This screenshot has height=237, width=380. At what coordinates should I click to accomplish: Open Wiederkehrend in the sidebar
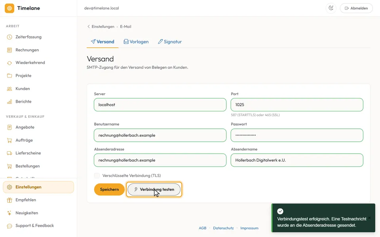[38, 63]
